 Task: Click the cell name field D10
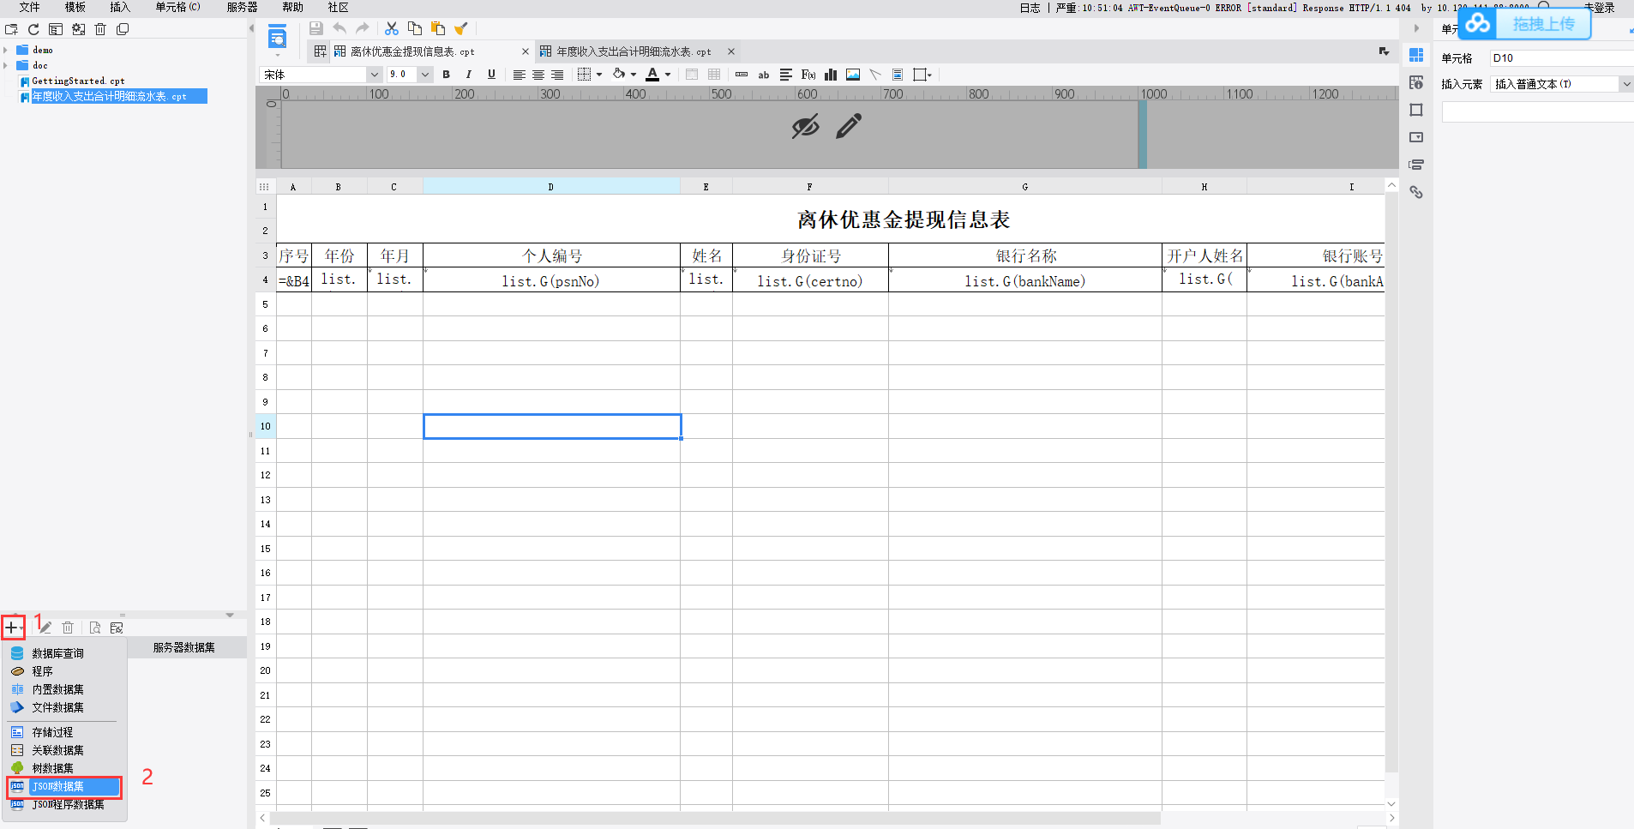point(1561,57)
